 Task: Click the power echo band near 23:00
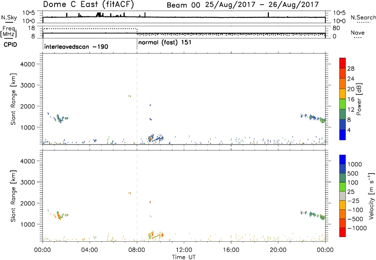(x=313, y=118)
